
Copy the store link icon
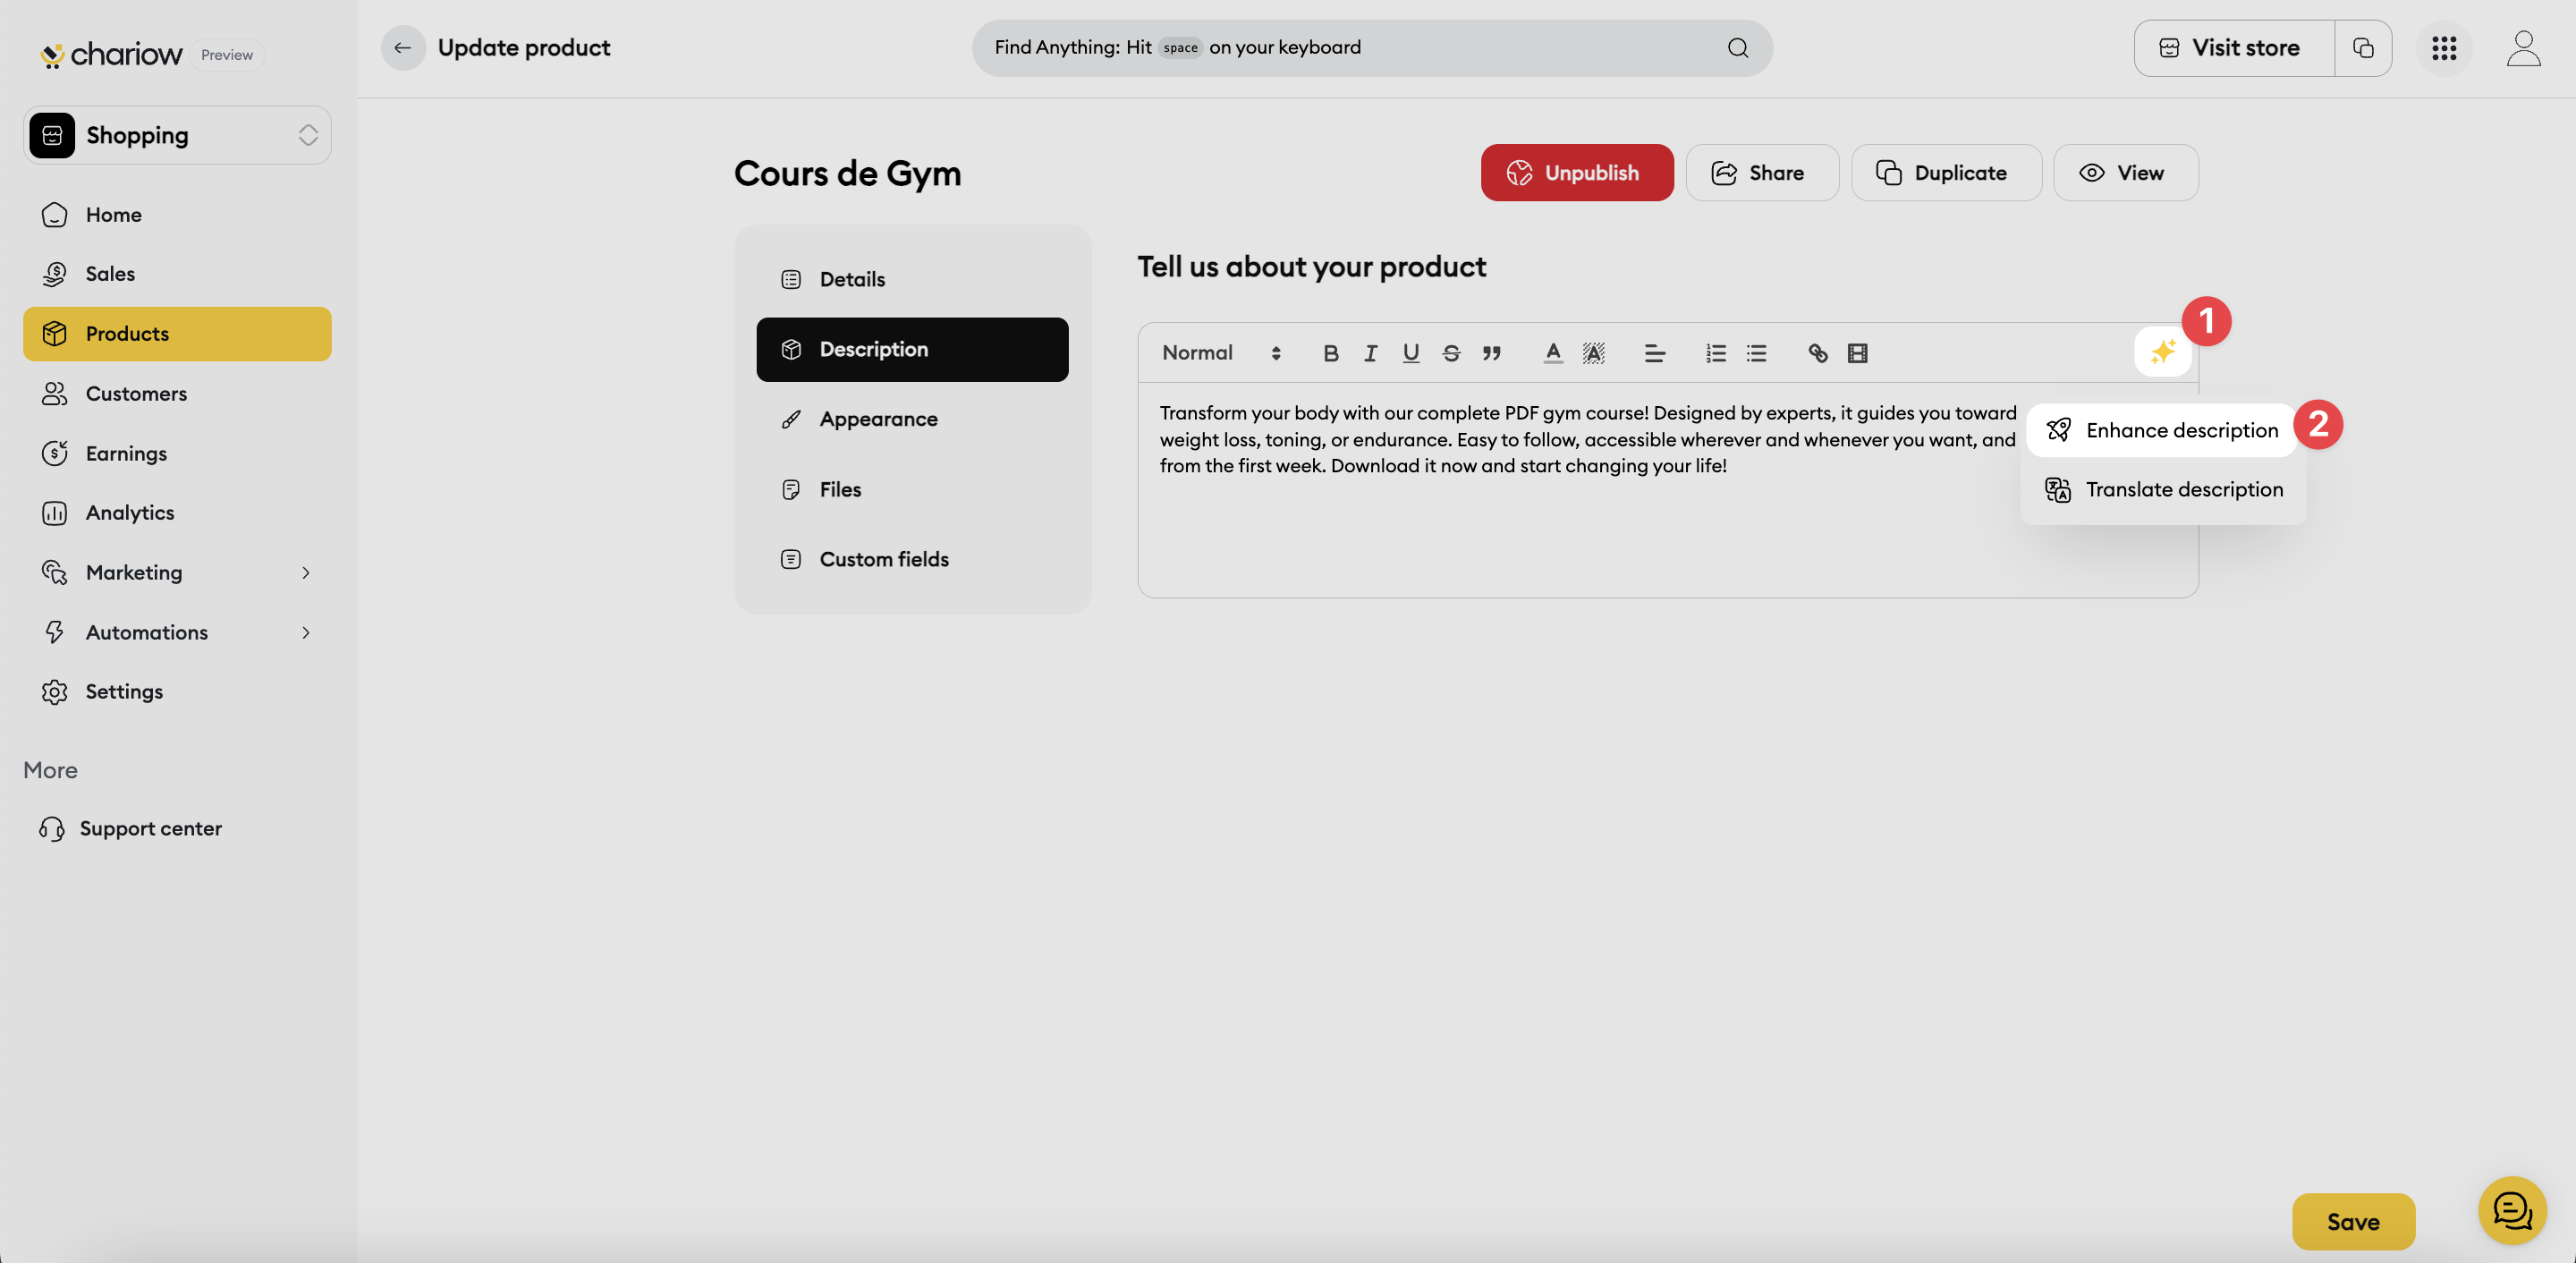(2363, 48)
